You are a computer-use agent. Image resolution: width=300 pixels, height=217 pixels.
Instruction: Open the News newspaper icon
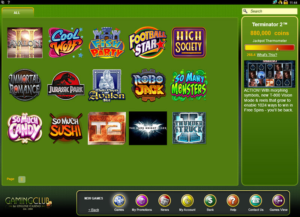click(165, 201)
